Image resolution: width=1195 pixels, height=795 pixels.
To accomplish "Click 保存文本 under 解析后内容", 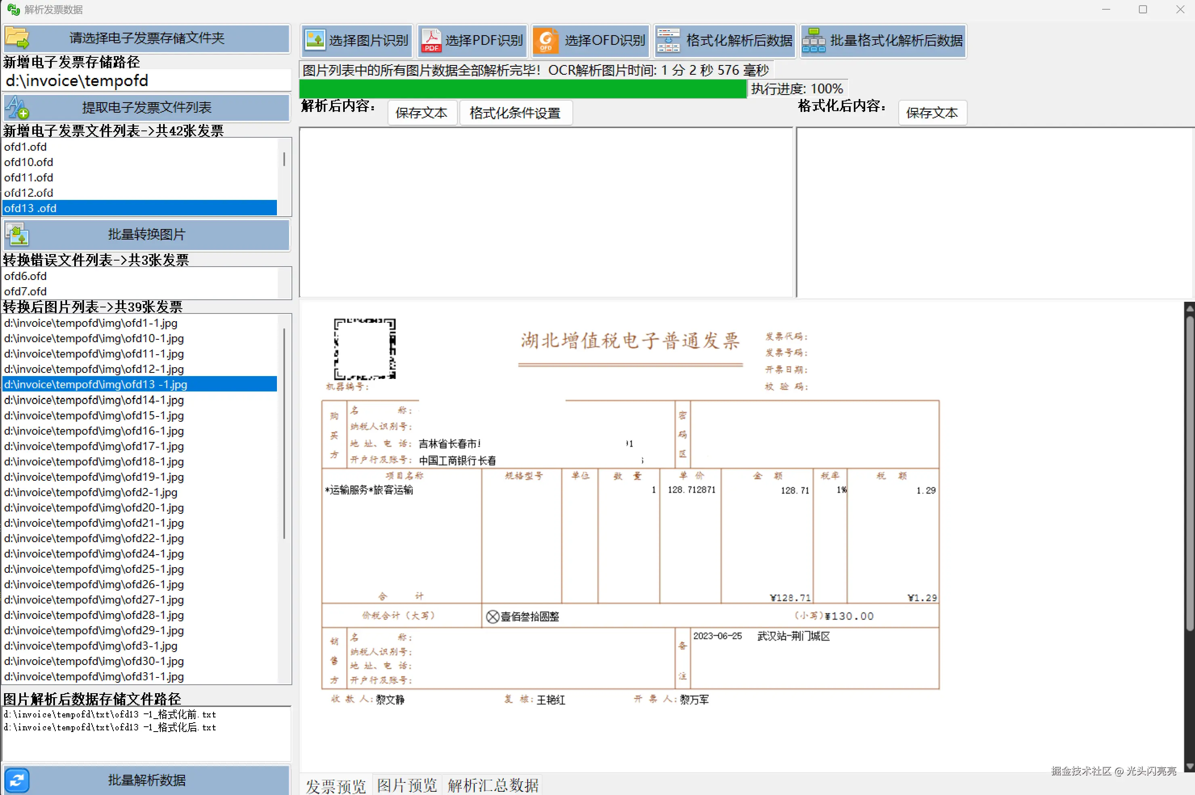I will pyautogui.click(x=421, y=113).
